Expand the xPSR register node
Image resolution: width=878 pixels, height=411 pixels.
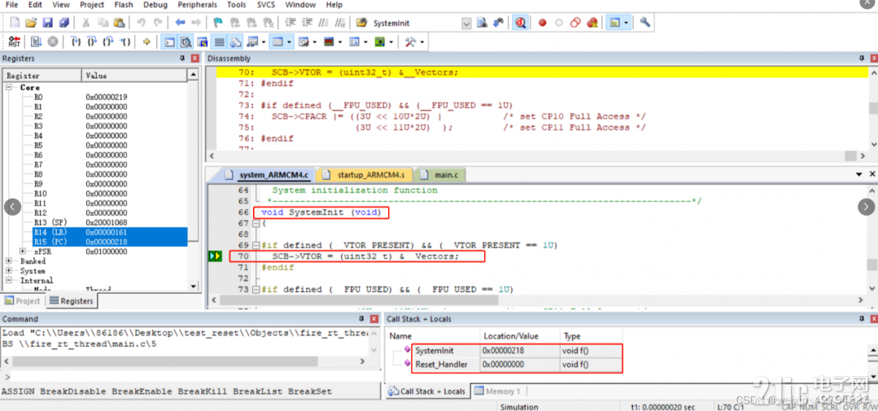click(23, 251)
